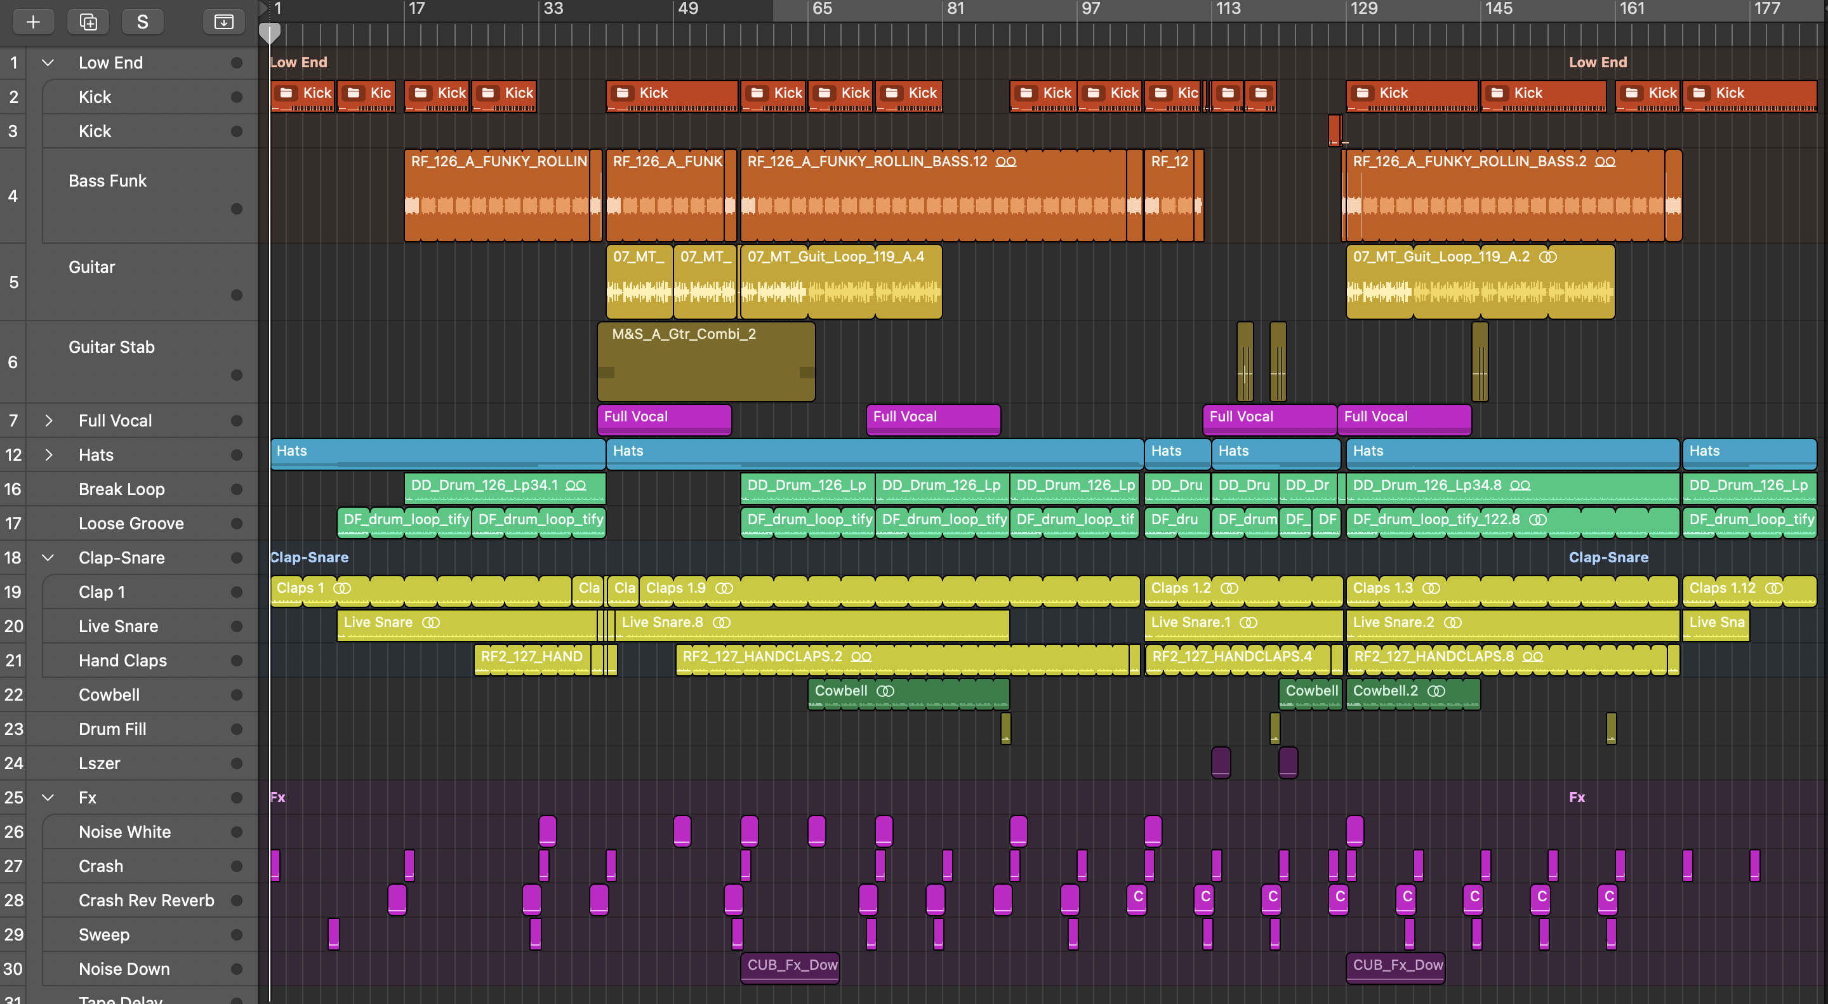Click the folder icon on the first Kick region
The width and height of the screenshot is (1828, 1004).
(287, 93)
